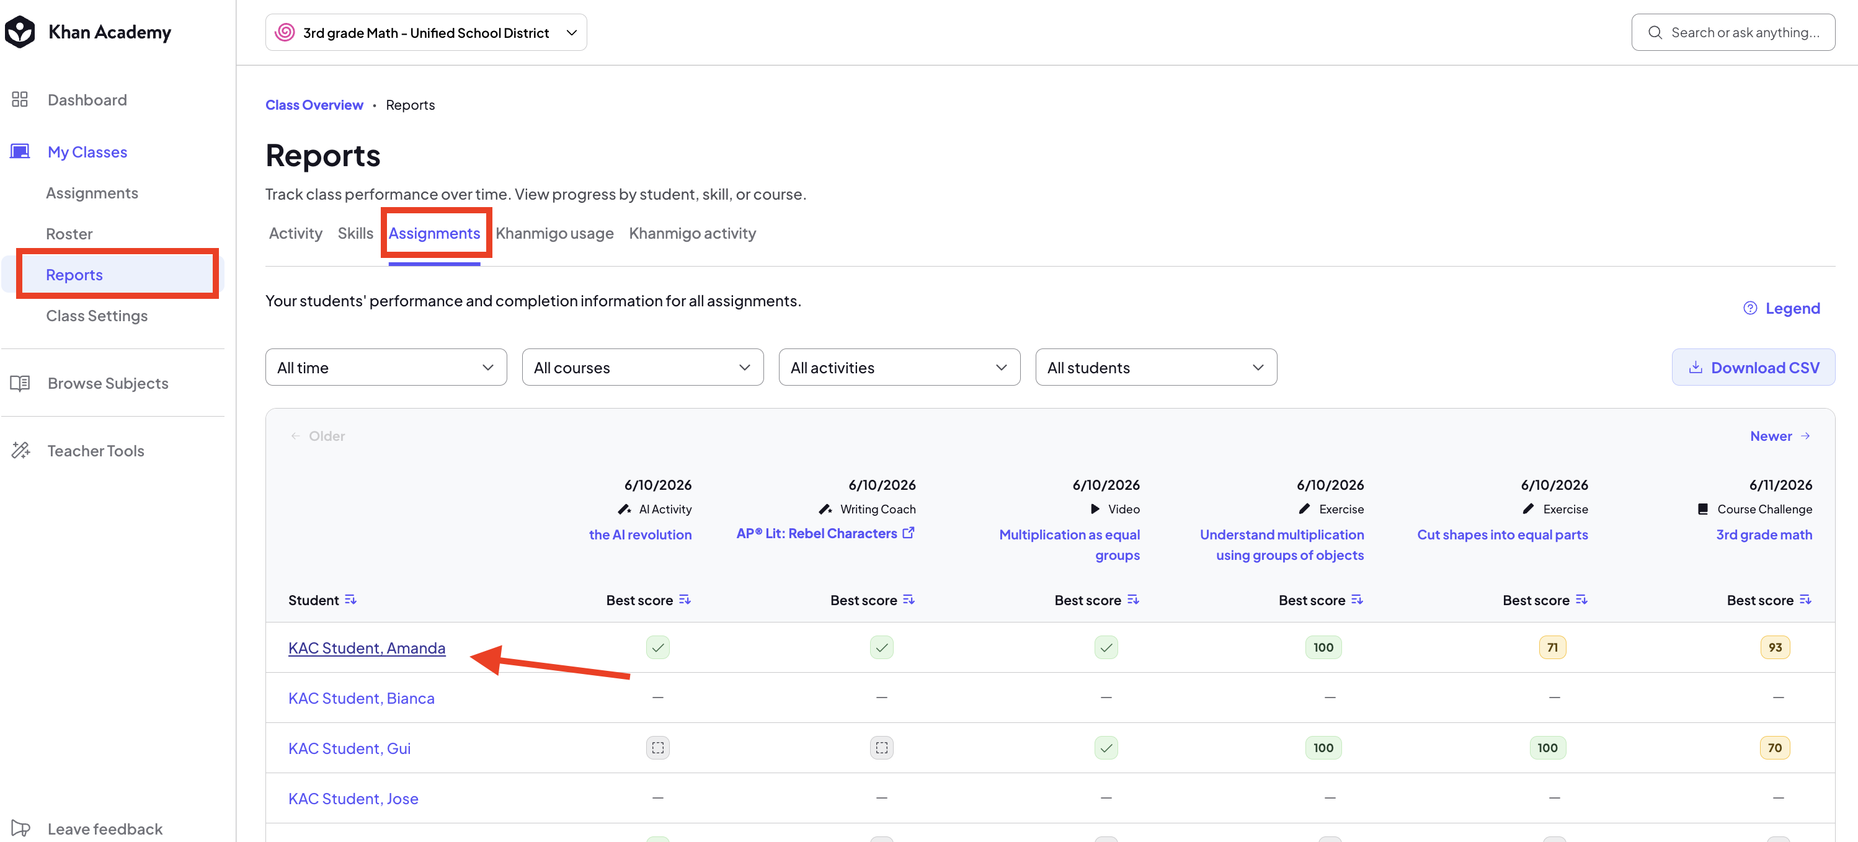This screenshot has width=1858, height=842.
Task: Select the Assignments report tab
Action: pos(434,234)
